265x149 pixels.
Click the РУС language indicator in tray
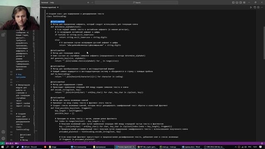coord(250,147)
